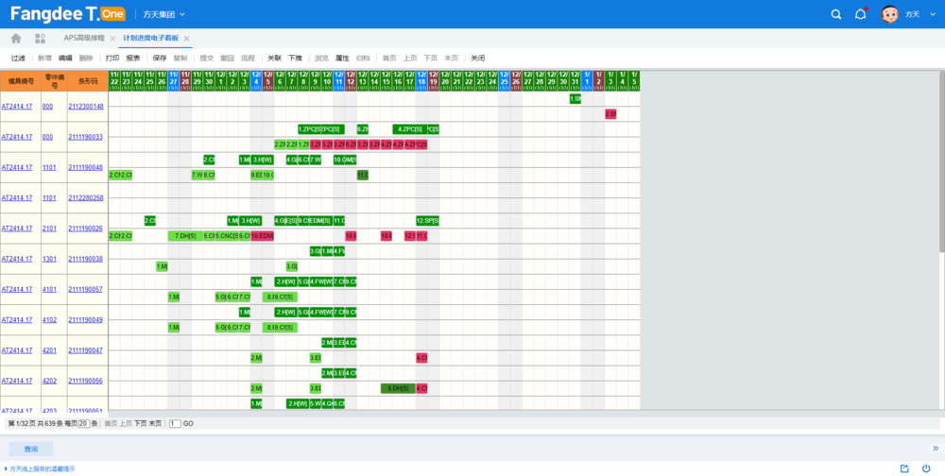The height and width of the screenshot is (476, 945).
Task: Open barcode link 2112300148
Action: point(86,107)
